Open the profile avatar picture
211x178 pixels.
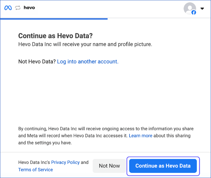tap(190, 8)
